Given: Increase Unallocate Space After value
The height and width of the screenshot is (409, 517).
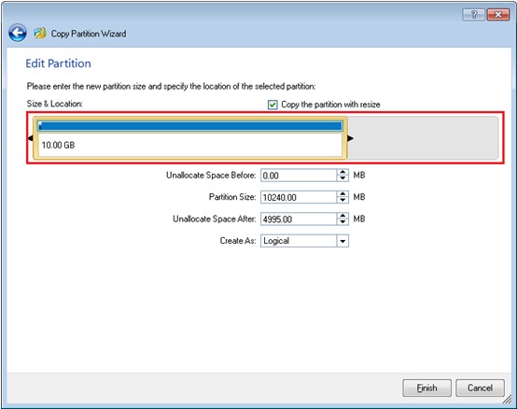Looking at the screenshot, I should tap(342, 216).
